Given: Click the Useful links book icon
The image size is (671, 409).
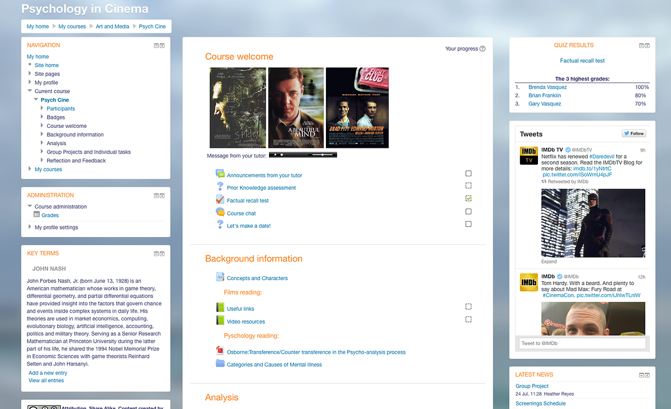Looking at the screenshot, I should click(220, 308).
